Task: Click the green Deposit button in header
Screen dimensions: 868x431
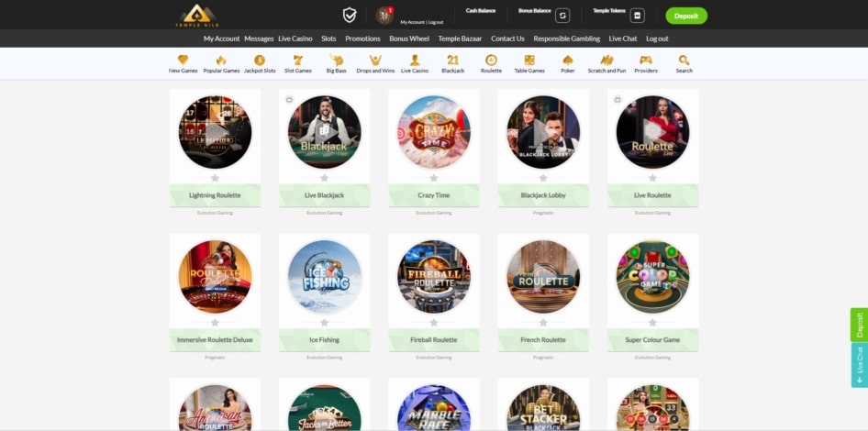Action: [685, 16]
